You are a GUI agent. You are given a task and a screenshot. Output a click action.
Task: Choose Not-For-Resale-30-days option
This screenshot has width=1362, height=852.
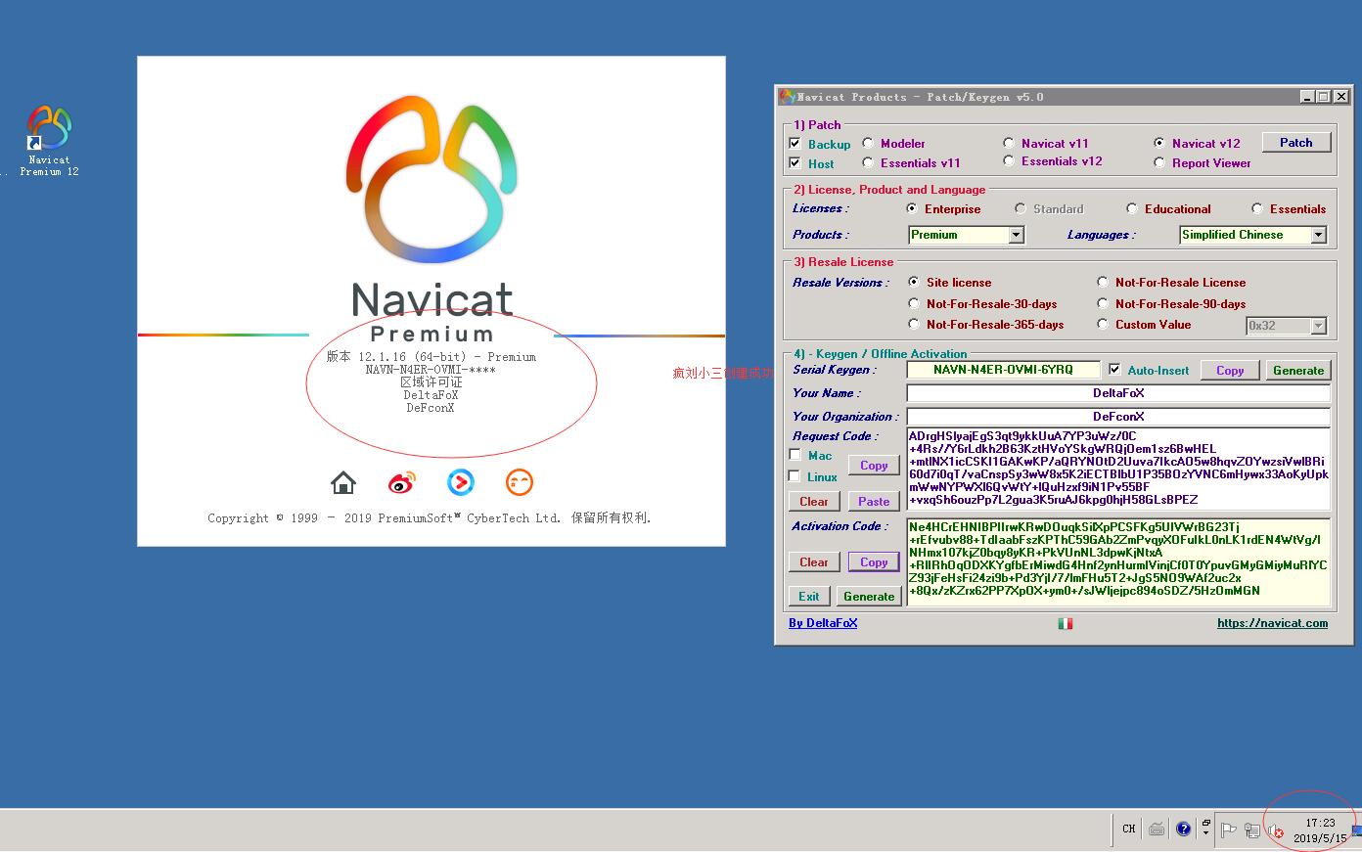(x=914, y=303)
